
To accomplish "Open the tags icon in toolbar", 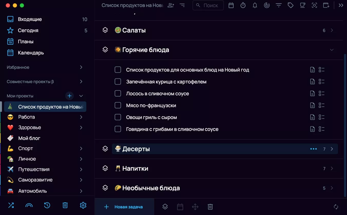I will pyautogui.click(x=291, y=5).
